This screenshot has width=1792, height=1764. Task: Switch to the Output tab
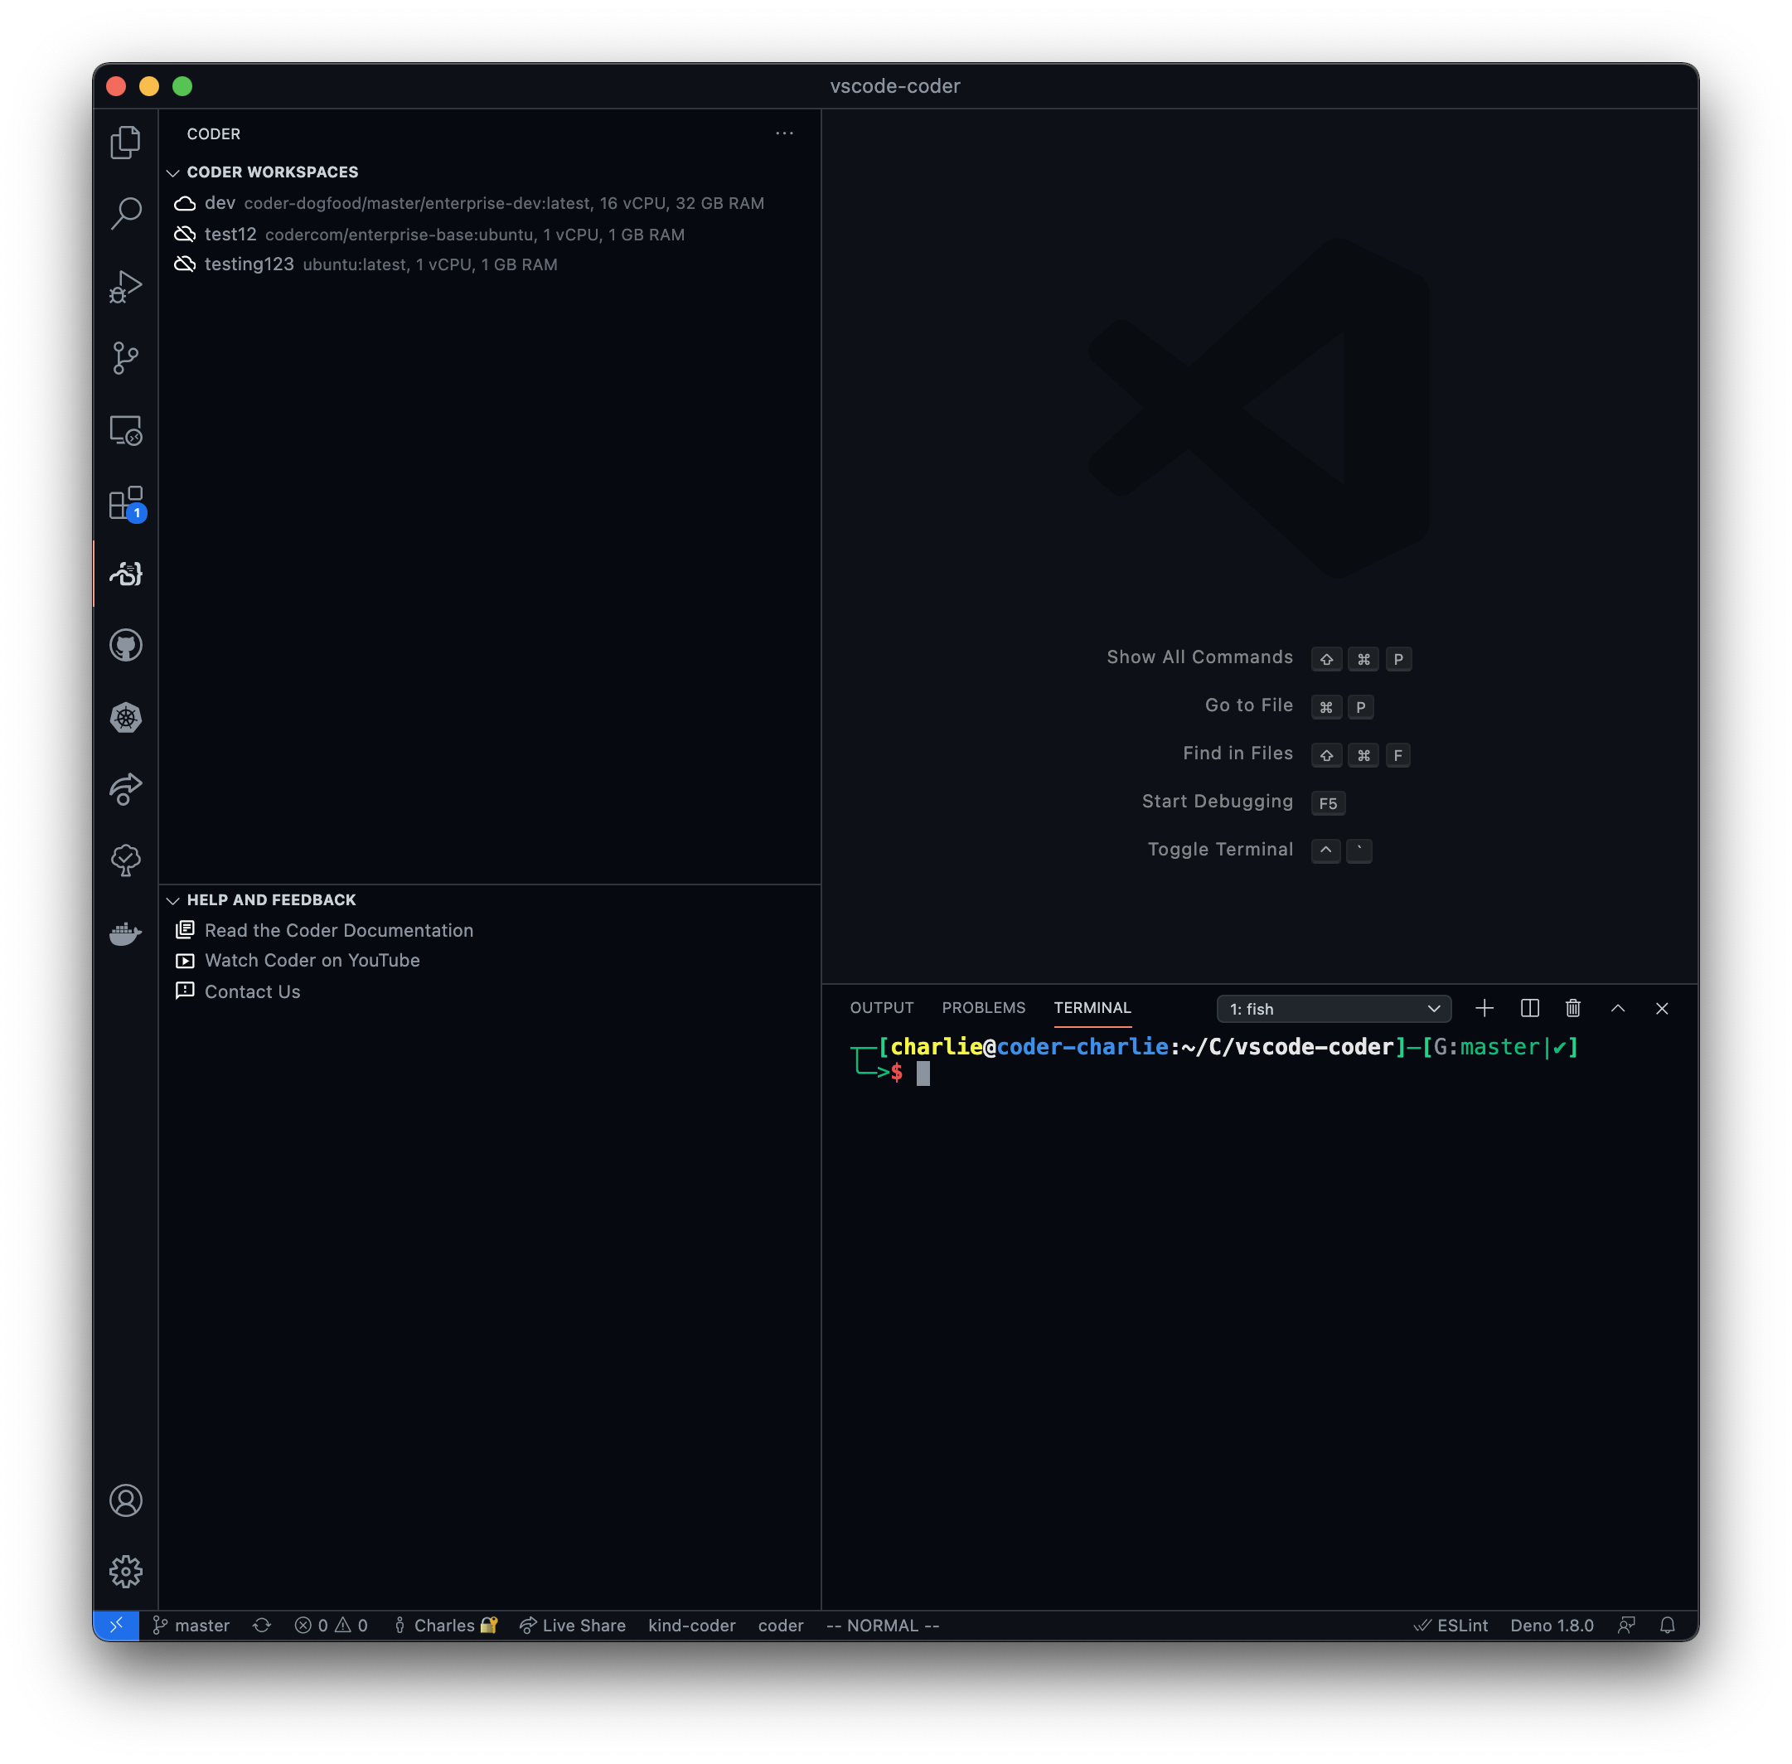[x=881, y=1007]
